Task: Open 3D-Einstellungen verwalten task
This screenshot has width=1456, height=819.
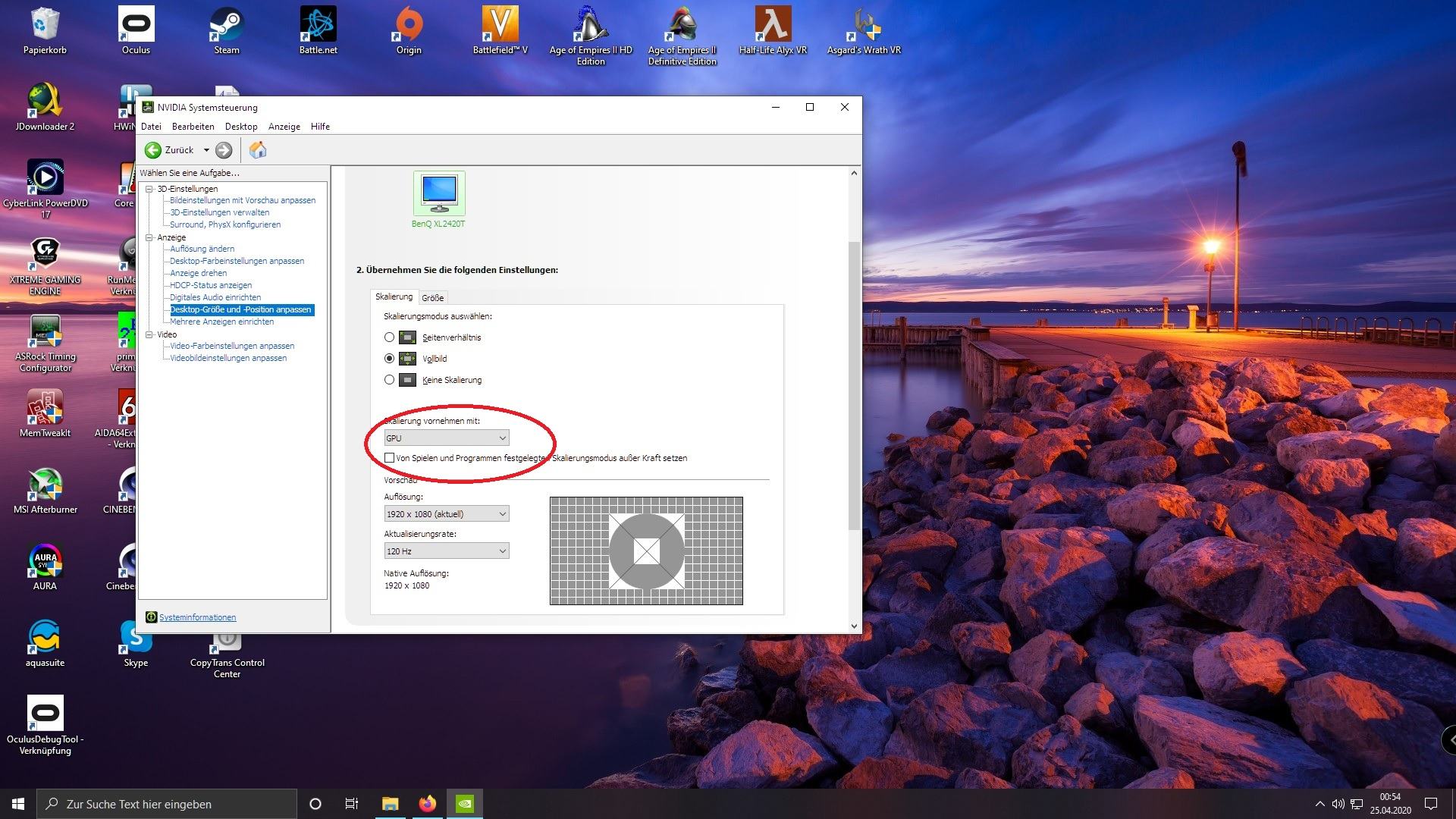Action: 219,212
